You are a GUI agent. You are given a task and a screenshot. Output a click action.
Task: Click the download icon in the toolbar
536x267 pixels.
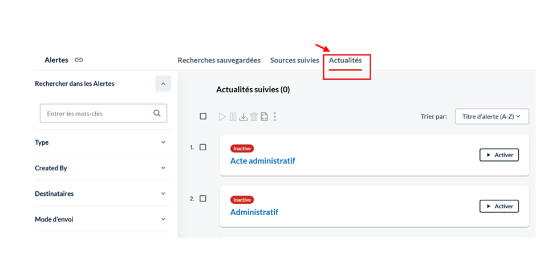[243, 117]
